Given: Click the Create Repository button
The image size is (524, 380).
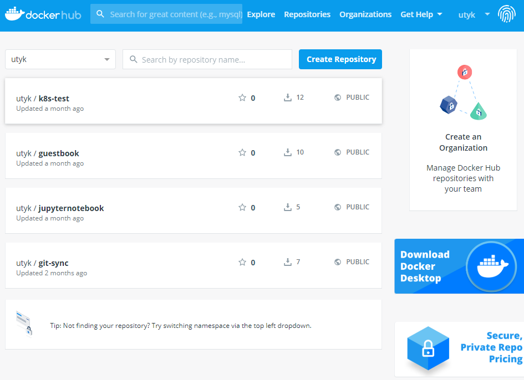Looking at the screenshot, I should 340,59.
